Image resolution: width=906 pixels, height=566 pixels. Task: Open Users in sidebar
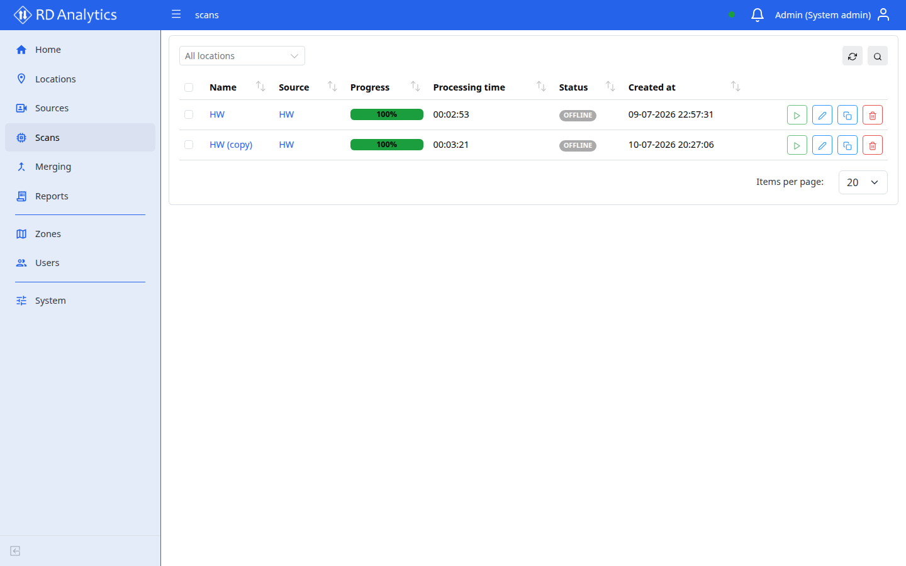[x=80, y=263]
